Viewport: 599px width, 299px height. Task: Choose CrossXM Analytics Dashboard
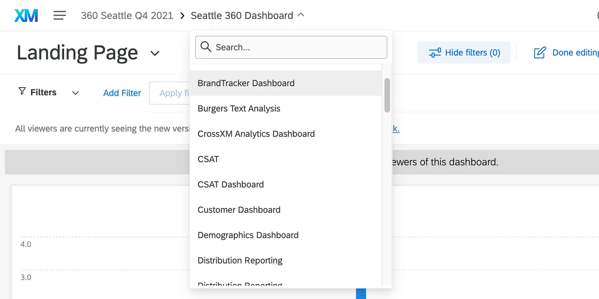[x=256, y=134]
